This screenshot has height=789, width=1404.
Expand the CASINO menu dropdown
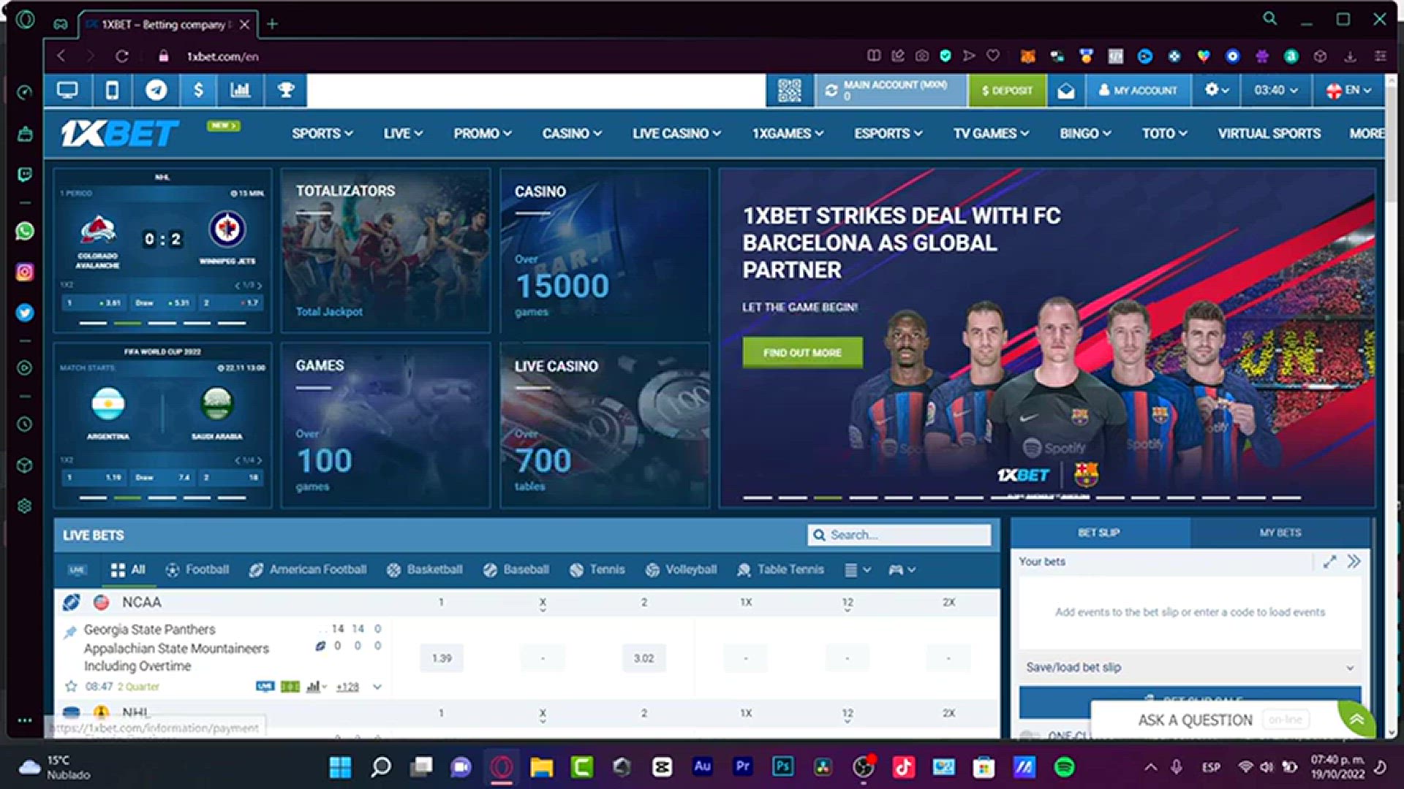pyautogui.click(x=572, y=134)
